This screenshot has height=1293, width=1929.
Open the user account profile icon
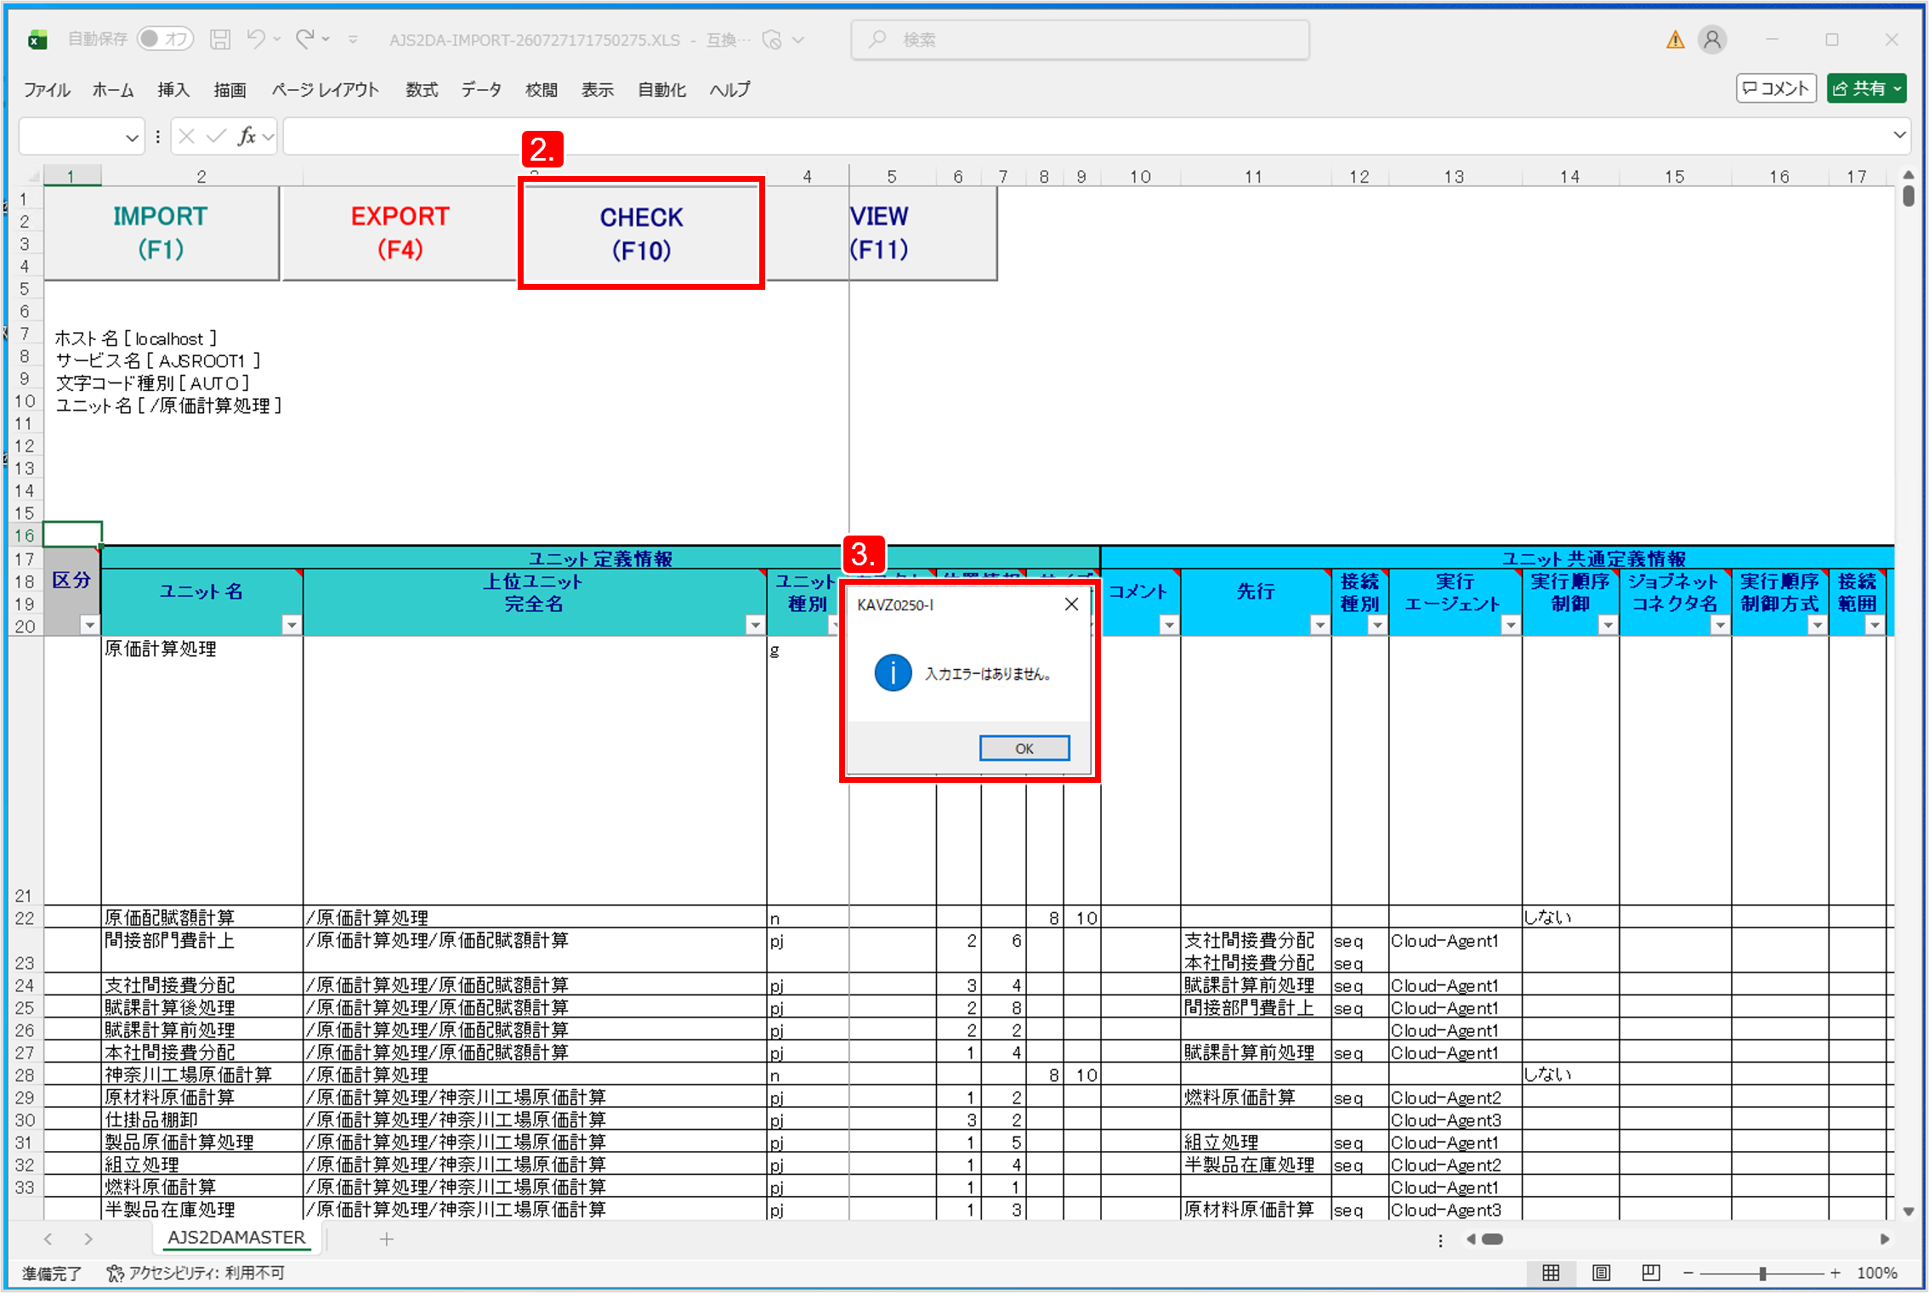coord(1712,39)
